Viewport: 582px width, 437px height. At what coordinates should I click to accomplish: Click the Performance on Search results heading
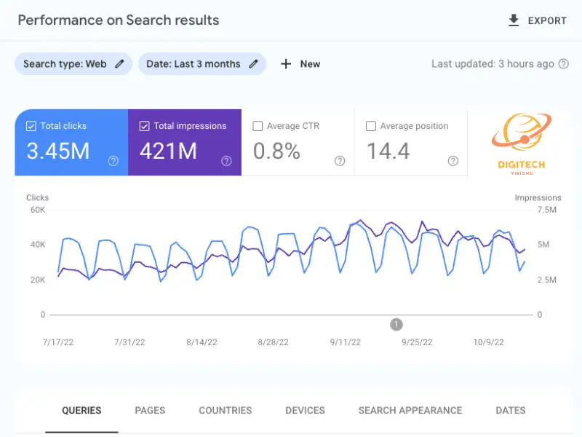[x=119, y=20]
